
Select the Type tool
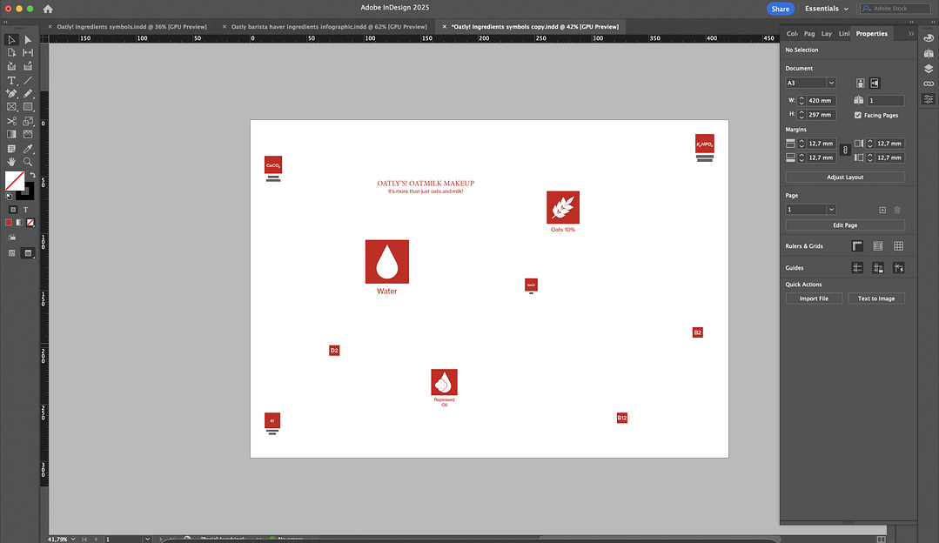point(11,80)
